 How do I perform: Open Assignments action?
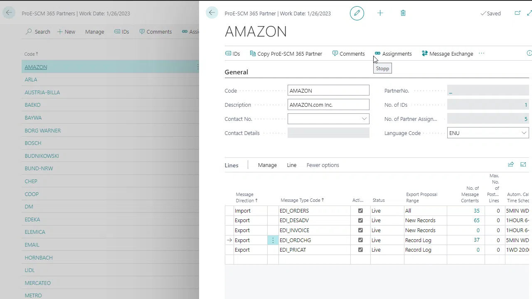coord(393,54)
